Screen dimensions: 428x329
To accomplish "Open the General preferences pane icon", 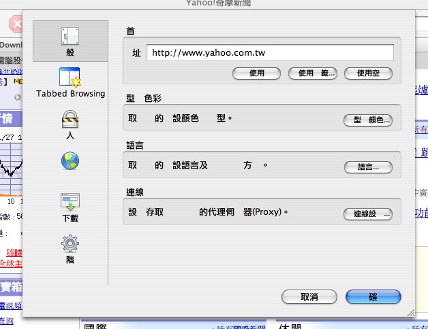I will (x=70, y=41).
